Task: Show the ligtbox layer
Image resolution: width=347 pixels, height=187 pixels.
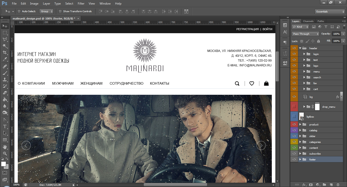Action: [294, 116]
